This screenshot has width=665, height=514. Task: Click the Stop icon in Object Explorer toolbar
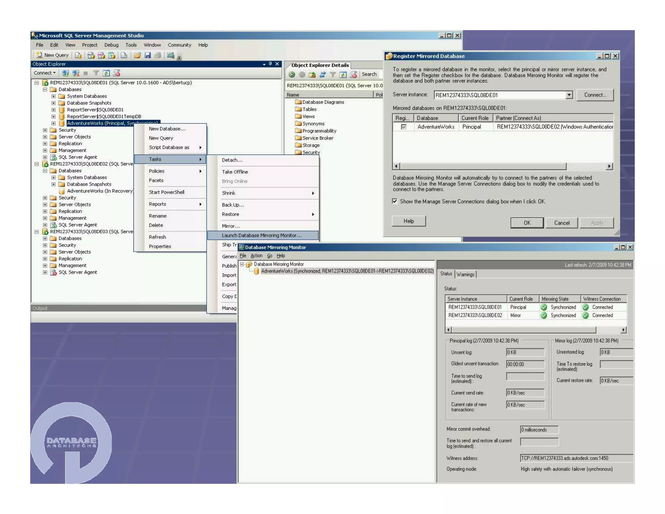(86, 73)
